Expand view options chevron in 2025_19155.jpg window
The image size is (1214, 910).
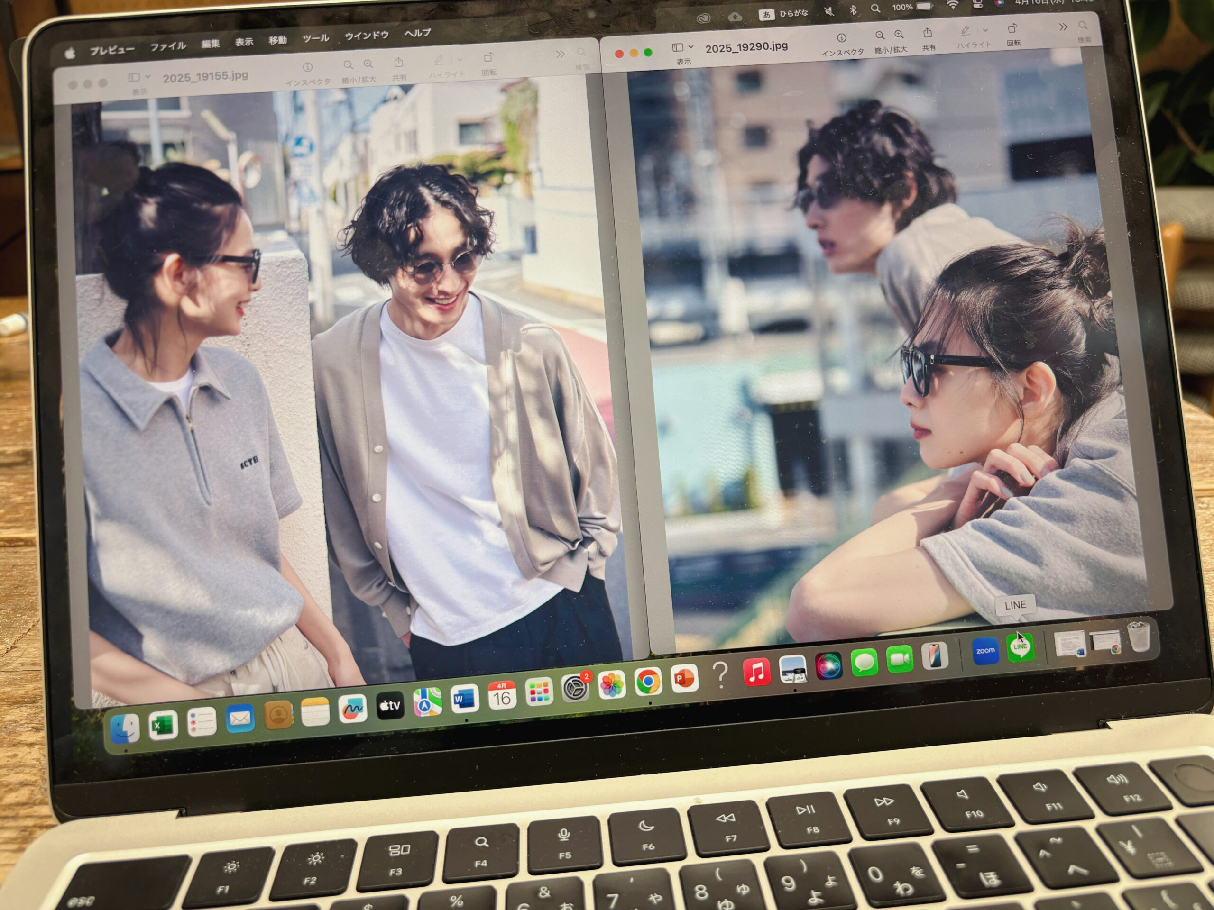click(147, 76)
